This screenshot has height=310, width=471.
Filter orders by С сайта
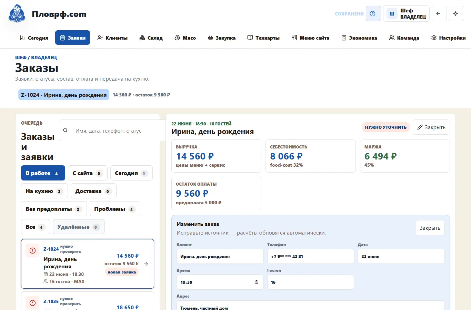(x=88, y=173)
